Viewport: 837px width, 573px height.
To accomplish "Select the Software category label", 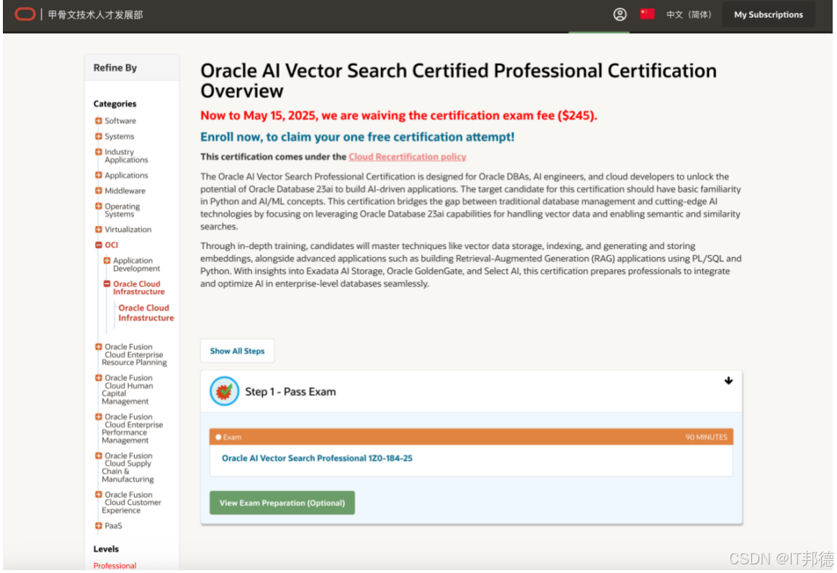I will pos(120,121).
